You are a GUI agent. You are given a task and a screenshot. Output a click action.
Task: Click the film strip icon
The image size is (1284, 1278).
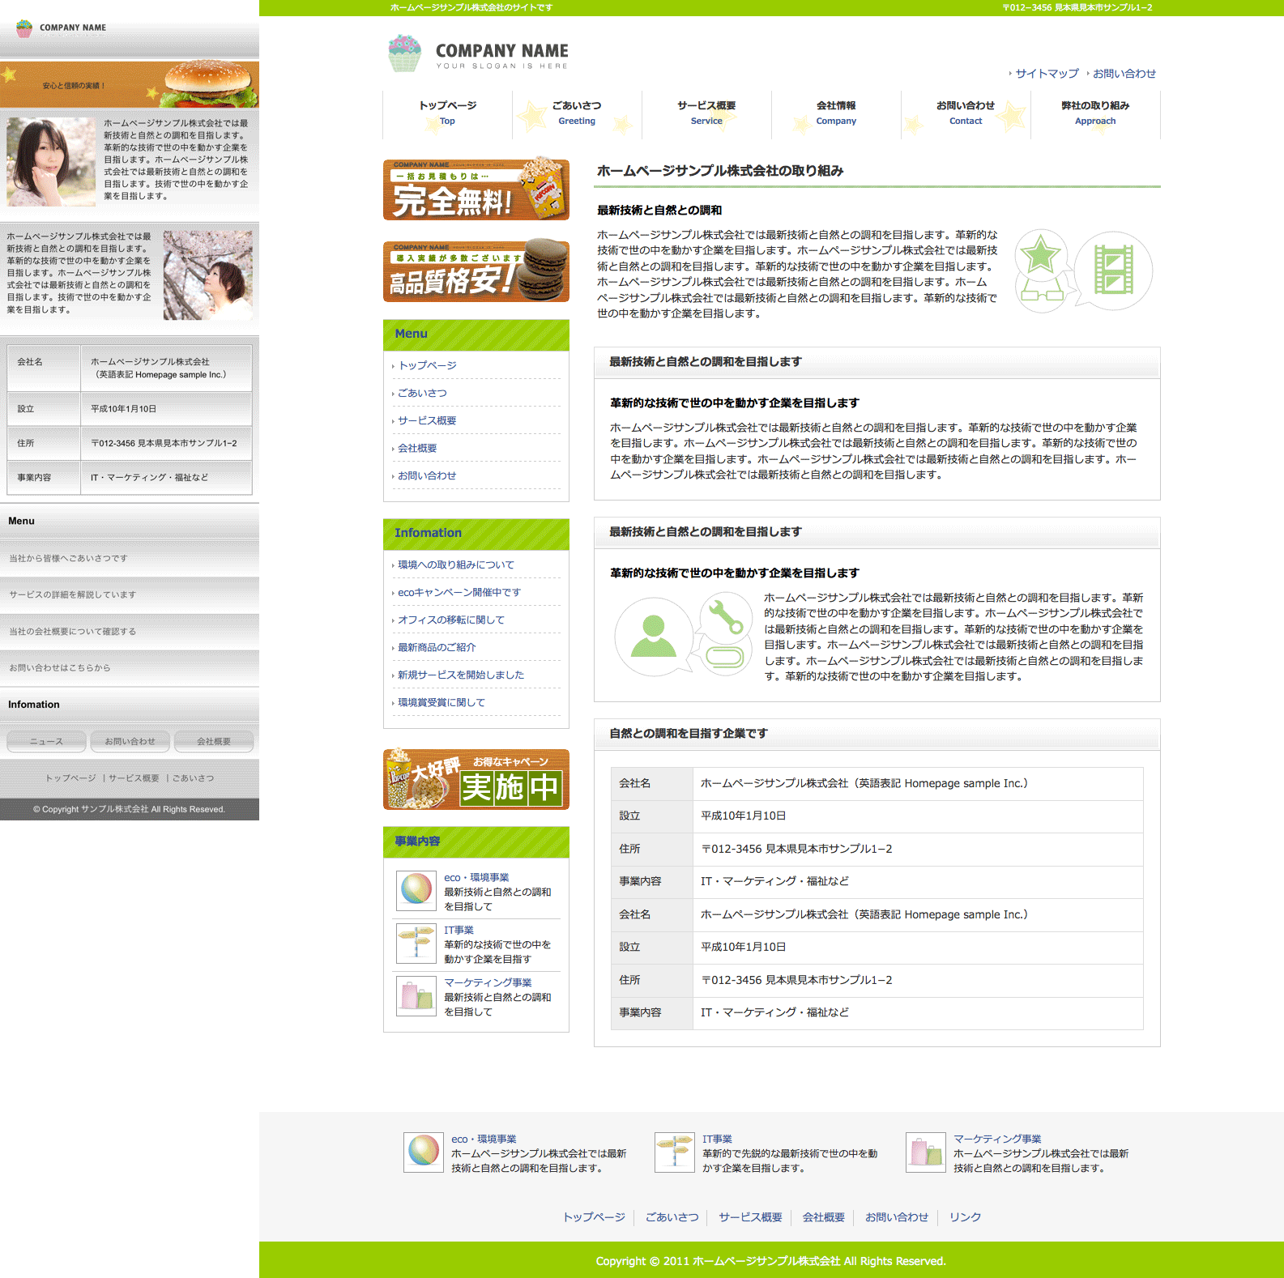[1114, 270]
